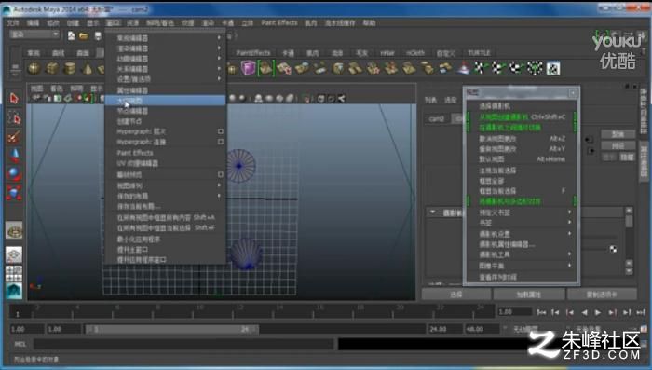Open the menu set dropdown
Screen dimensions: 652x370
tap(34, 34)
